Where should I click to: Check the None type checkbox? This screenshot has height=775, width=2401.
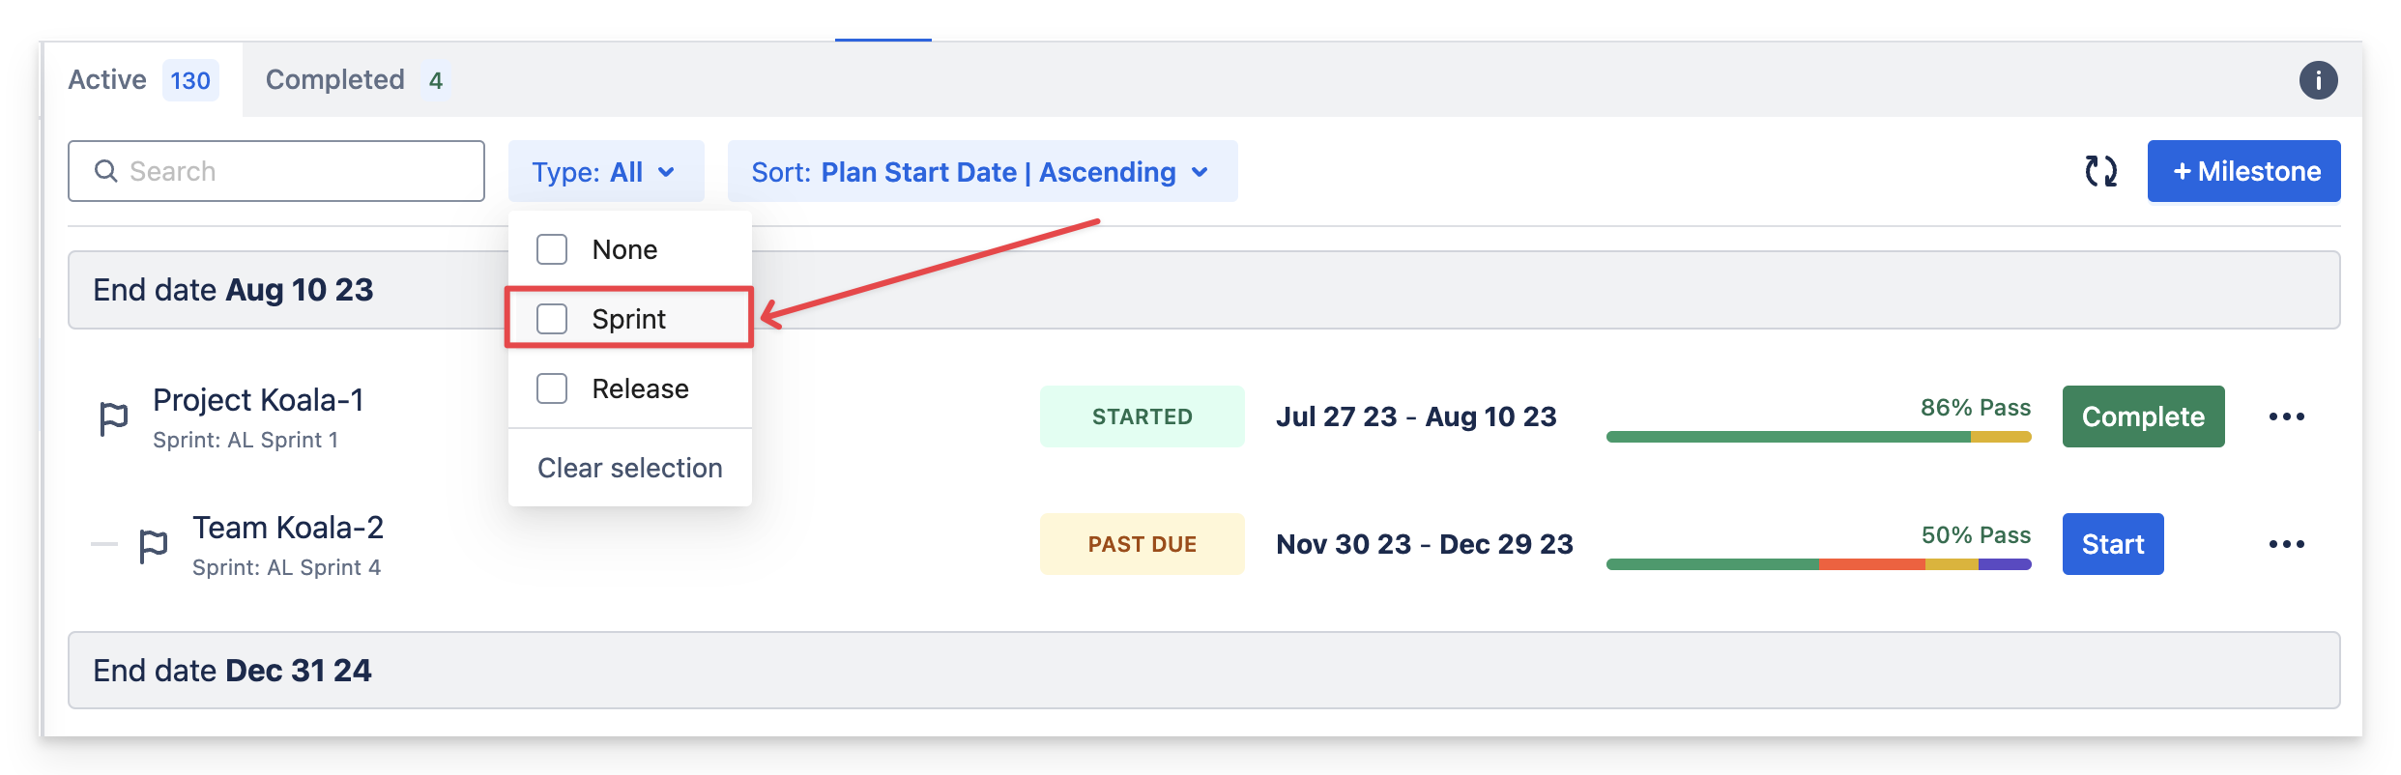[x=552, y=249]
